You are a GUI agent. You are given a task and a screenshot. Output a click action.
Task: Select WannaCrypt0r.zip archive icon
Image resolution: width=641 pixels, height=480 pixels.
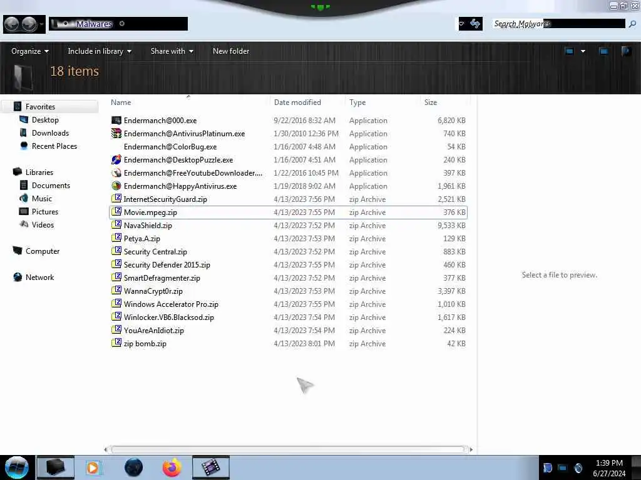coord(116,291)
